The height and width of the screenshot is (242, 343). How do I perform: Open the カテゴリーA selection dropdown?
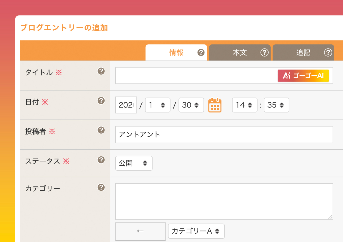[x=196, y=231]
